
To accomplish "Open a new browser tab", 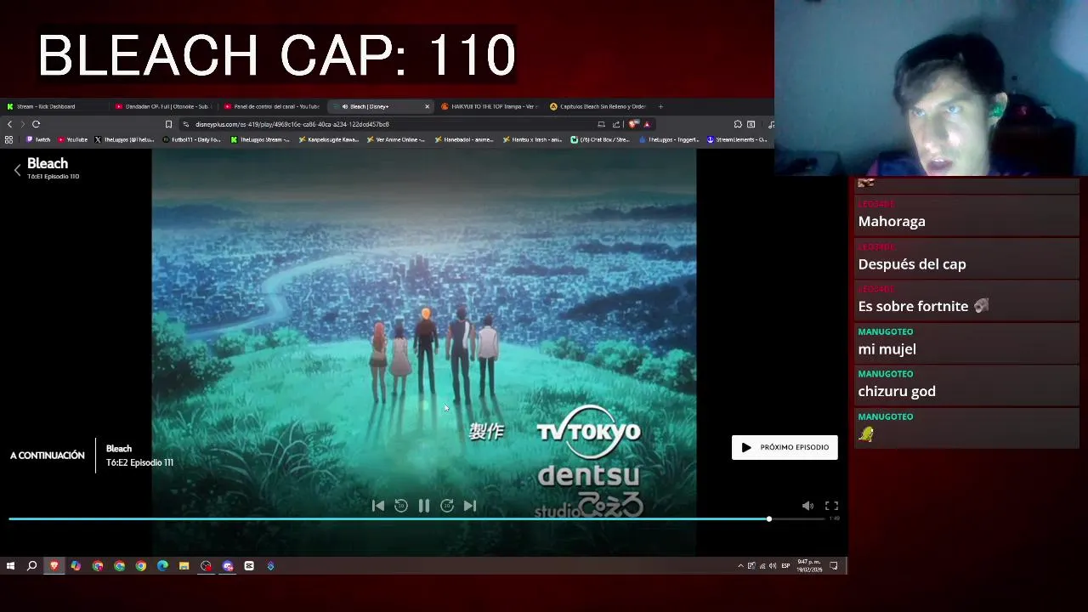I will (660, 106).
